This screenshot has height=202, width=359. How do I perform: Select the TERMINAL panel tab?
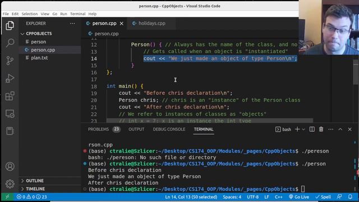tap(204, 130)
